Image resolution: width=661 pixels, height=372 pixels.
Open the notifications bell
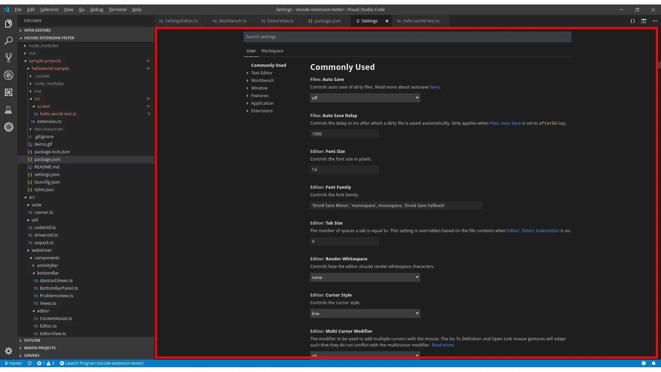(x=653, y=363)
